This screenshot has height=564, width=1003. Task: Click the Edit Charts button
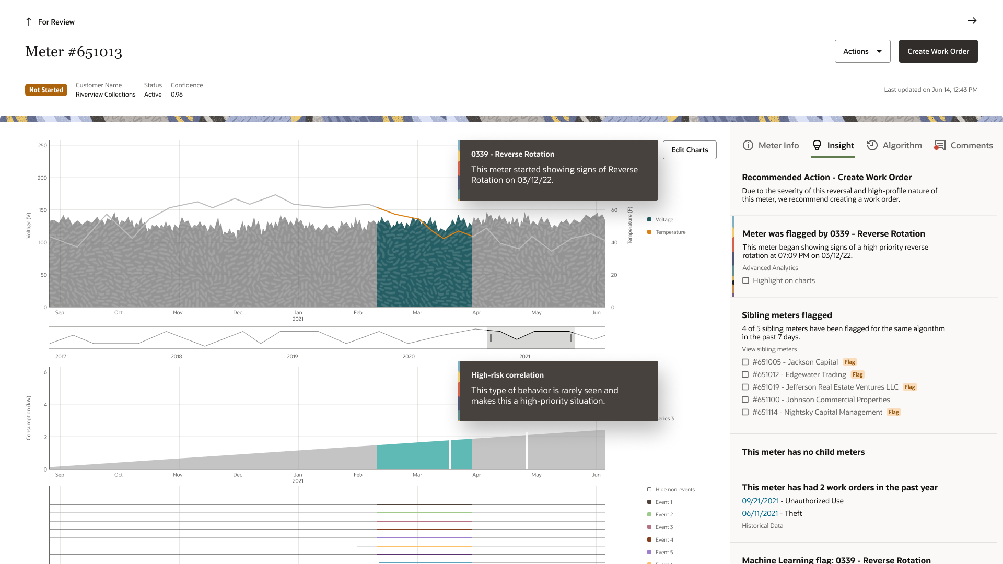[690, 150]
